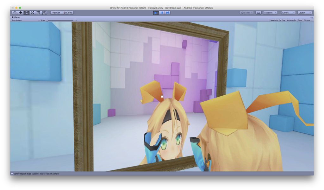Step forward one frame
The height and width of the screenshot is (190, 324).
tap(168, 13)
